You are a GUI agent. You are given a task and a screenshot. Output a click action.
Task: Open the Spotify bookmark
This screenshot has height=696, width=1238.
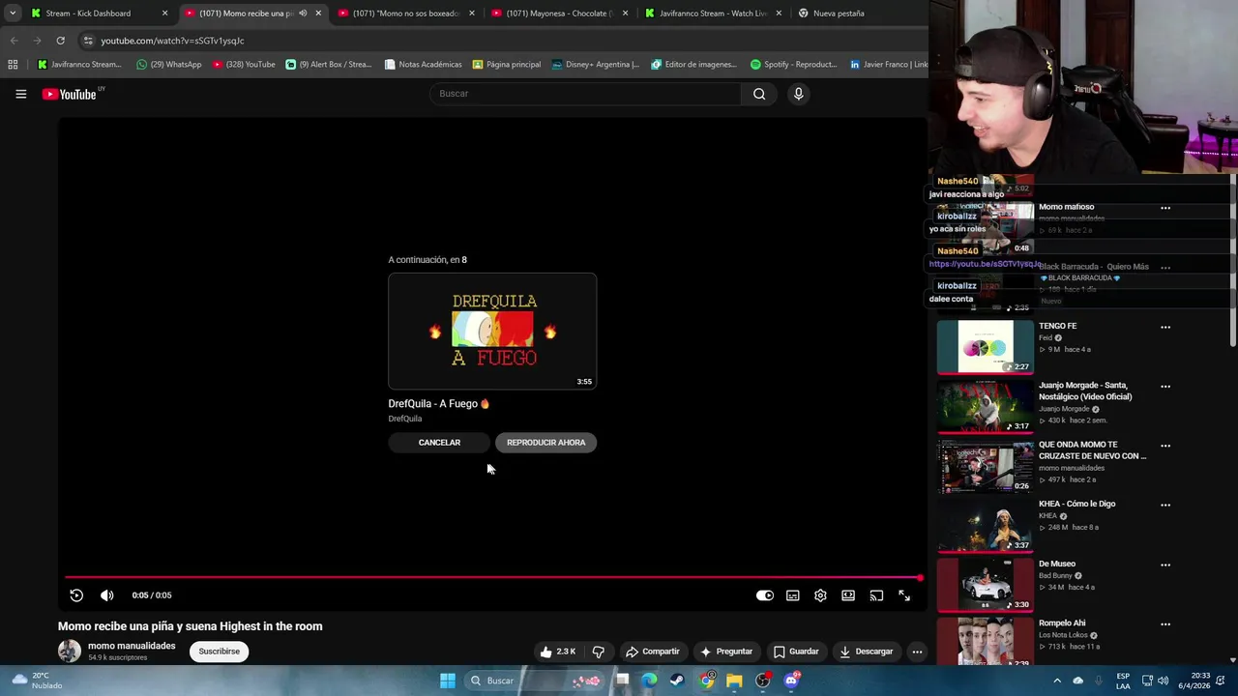pos(793,65)
